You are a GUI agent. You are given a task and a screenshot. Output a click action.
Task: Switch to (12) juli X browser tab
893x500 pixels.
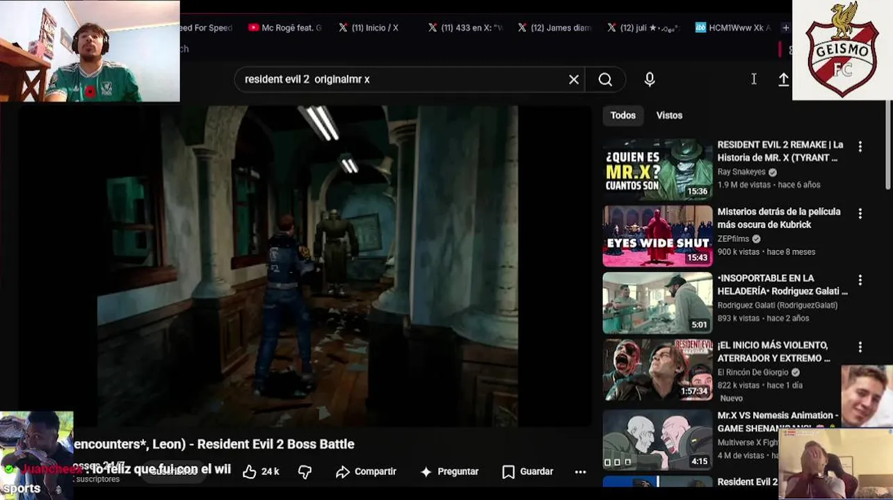point(643,28)
